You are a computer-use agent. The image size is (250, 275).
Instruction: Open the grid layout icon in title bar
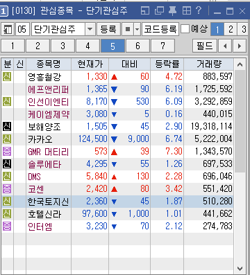(187, 10)
